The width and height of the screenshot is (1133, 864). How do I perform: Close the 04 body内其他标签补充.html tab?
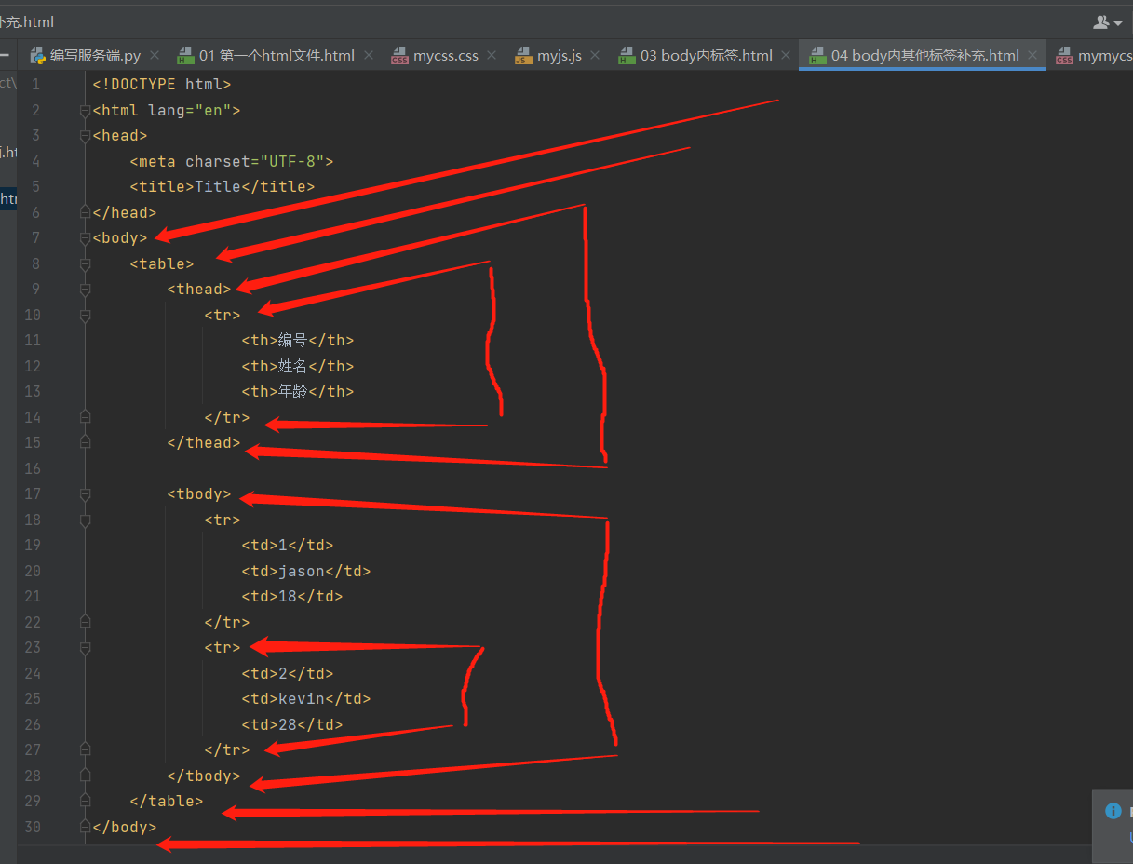pyautogui.click(x=1033, y=56)
